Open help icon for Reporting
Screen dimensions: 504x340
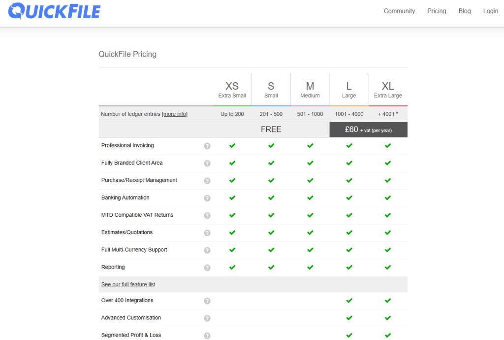click(207, 268)
